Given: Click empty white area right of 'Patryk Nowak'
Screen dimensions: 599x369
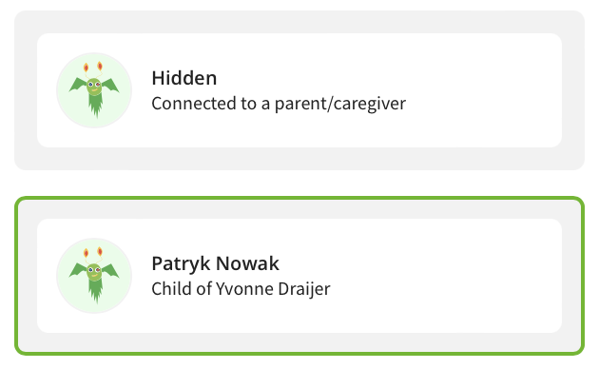Looking at the screenshot, I should (x=420, y=263).
